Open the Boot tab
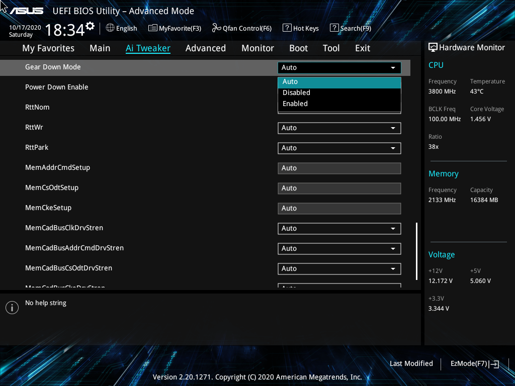This screenshot has height=386, width=515. pos(299,48)
